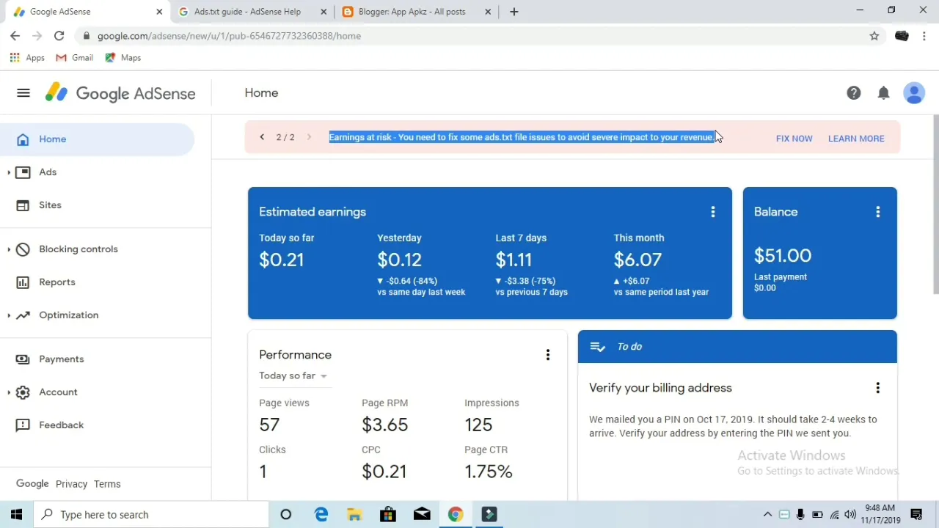Click the browser back arrow
939x528 pixels.
point(15,36)
